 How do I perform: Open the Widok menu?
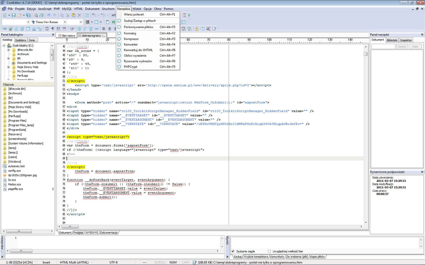point(137,9)
